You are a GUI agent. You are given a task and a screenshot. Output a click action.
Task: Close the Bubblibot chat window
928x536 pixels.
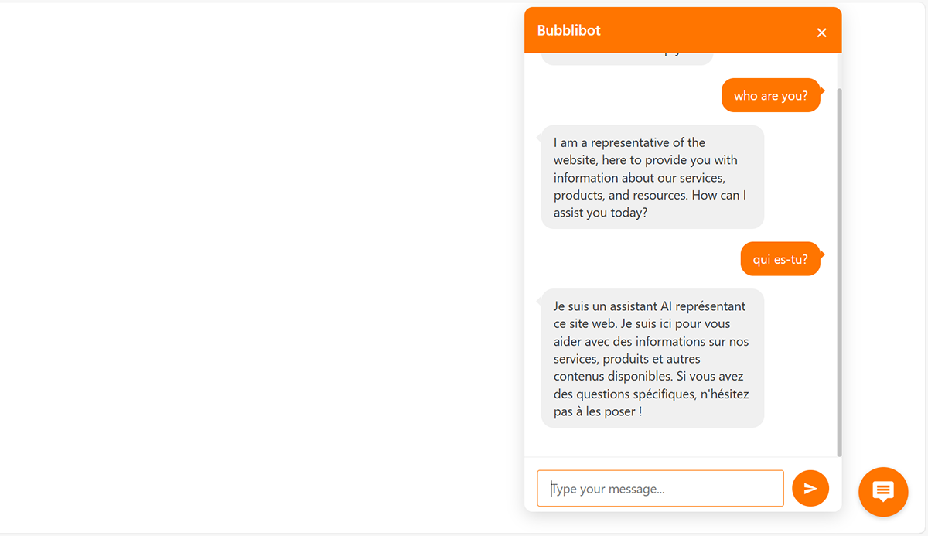click(x=821, y=32)
